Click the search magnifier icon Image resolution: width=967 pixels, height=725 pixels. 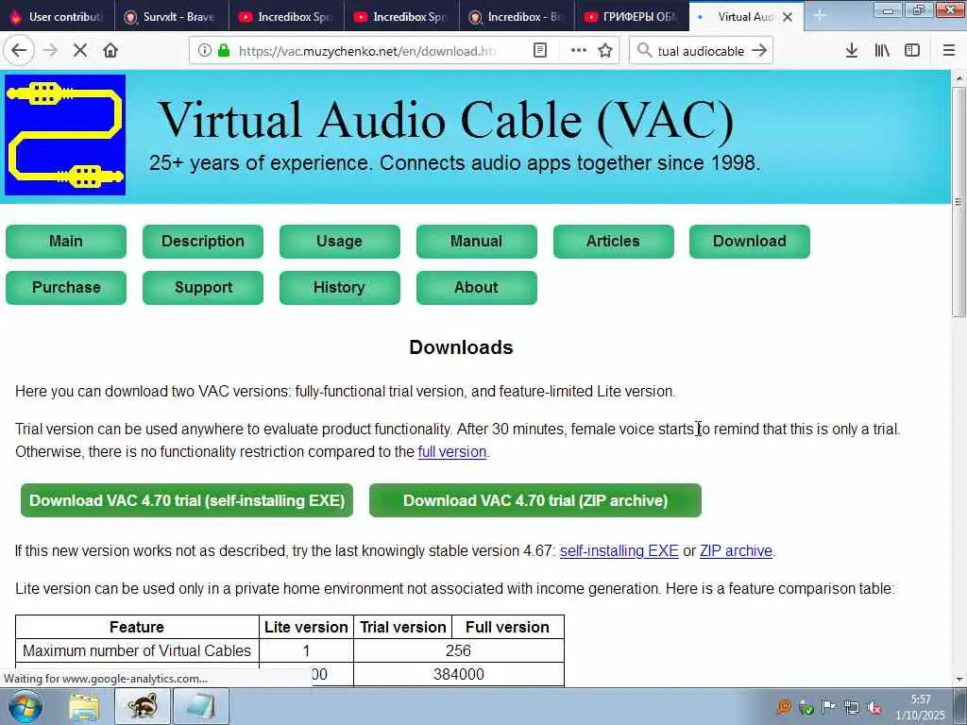(644, 51)
